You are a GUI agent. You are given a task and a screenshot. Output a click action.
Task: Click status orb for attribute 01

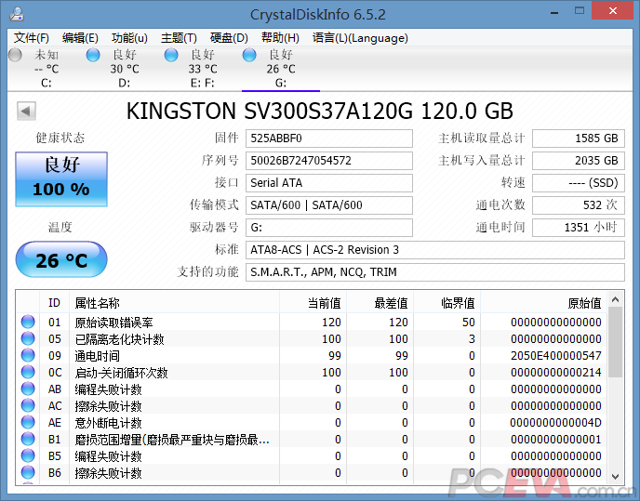[28, 322]
